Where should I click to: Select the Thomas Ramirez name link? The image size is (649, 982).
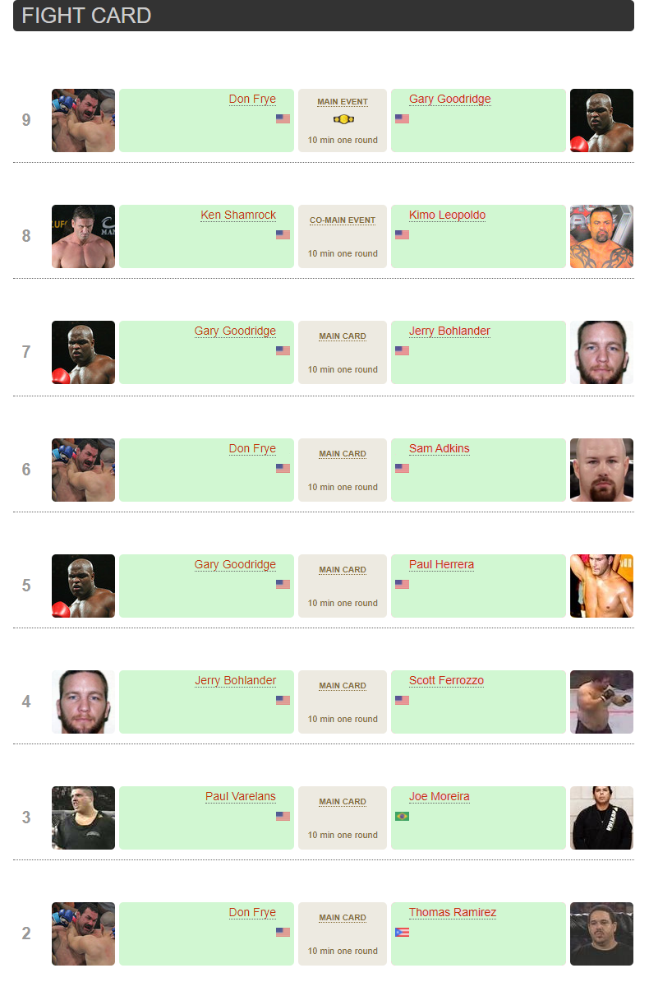coord(453,912)
